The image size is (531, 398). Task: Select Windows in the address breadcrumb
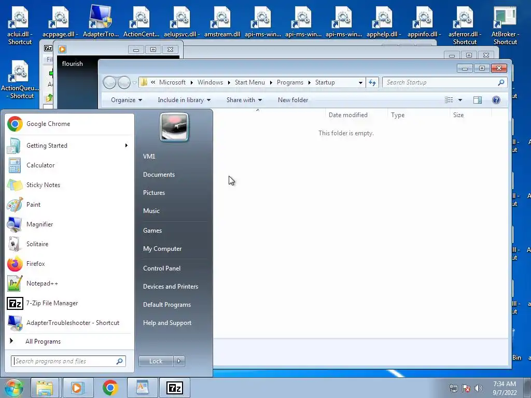pyautogui.click(x=210, y=82)
